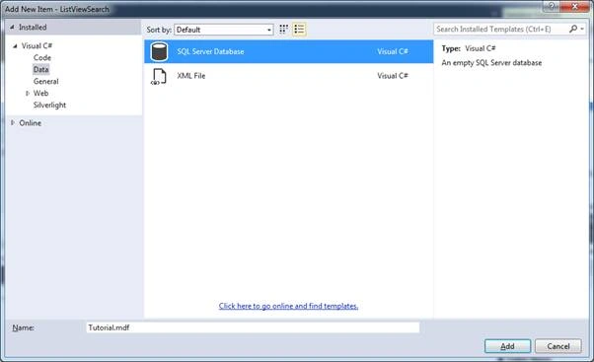This screenshot has width=594, height=362.
Task: Choose the XML File template
Action: (x=289, y=76)
